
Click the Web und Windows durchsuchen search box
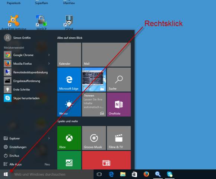click(x=53, y=174)
